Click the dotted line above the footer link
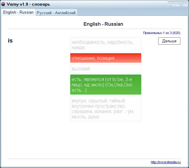The width and height of the screenshot is (189, 168). 94,159
